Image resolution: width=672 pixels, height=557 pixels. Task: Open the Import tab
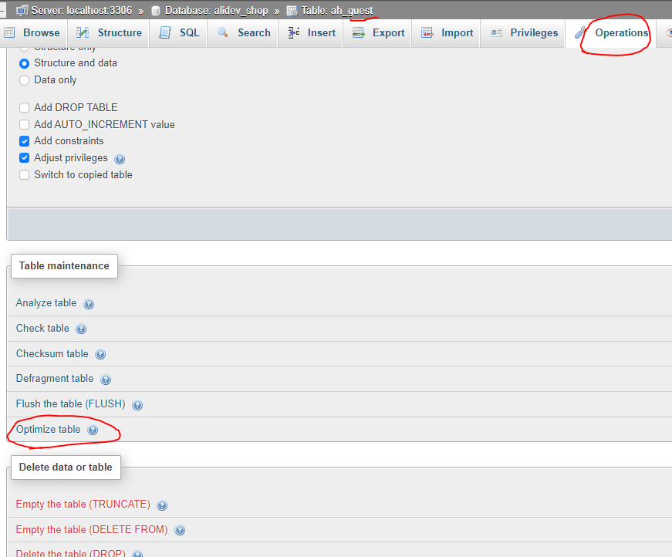tap(446, 33)
